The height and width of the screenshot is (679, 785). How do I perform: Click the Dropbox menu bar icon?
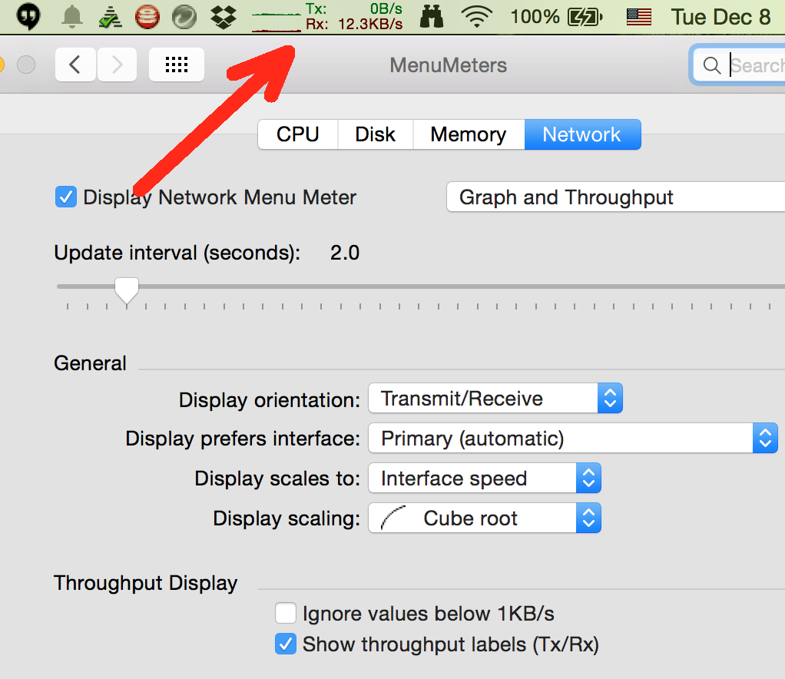click(x=224, y=17)
